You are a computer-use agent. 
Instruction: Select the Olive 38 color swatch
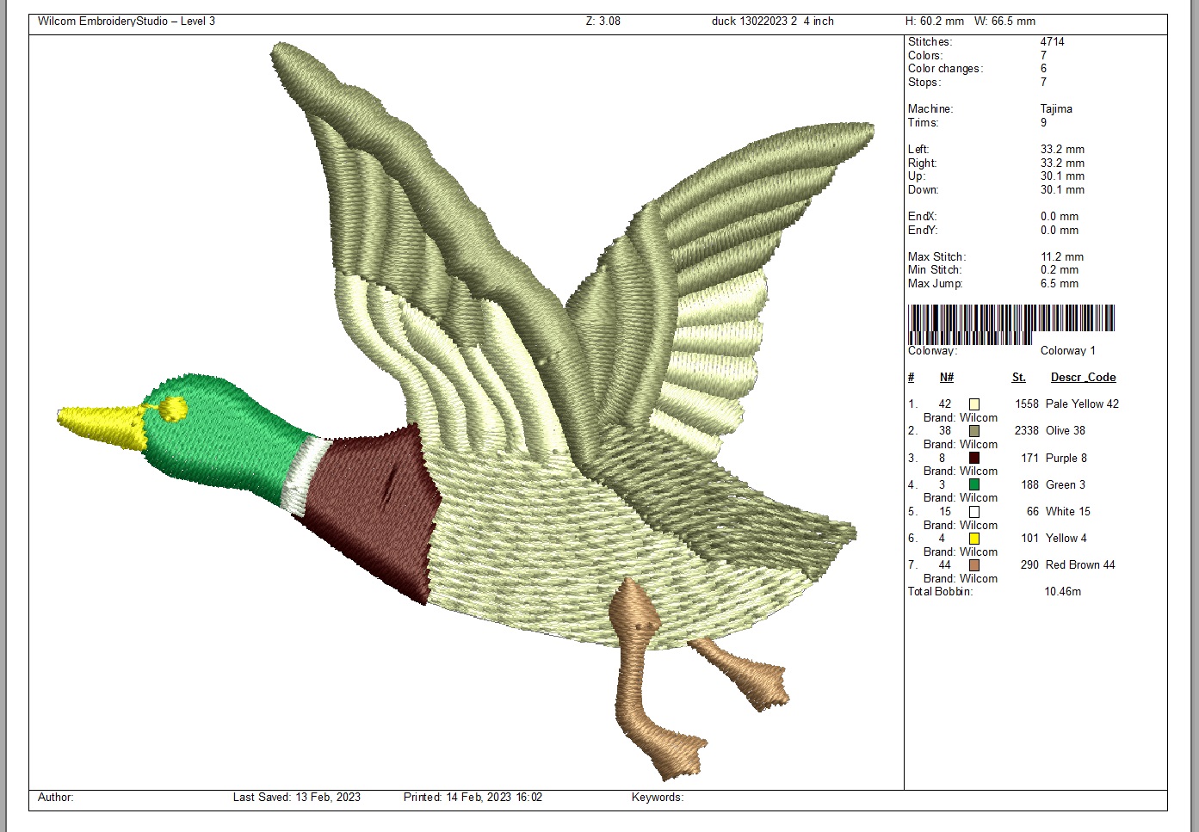(x=973, y=431)
